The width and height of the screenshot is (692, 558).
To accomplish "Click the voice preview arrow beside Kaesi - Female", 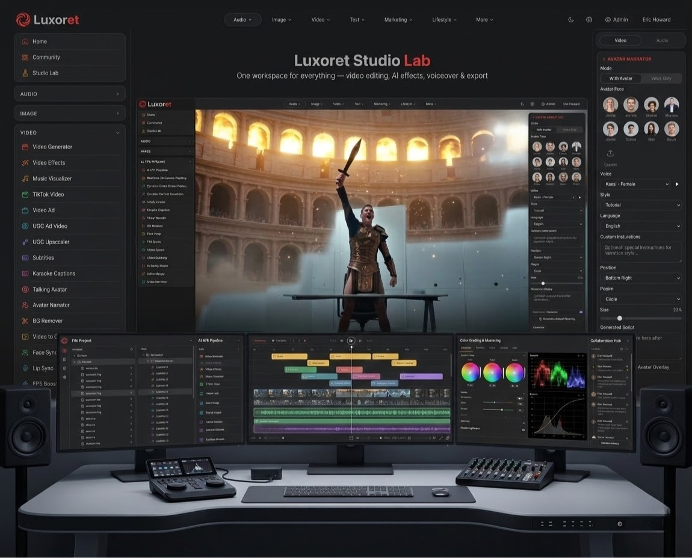I will click(x=677, y=184).
